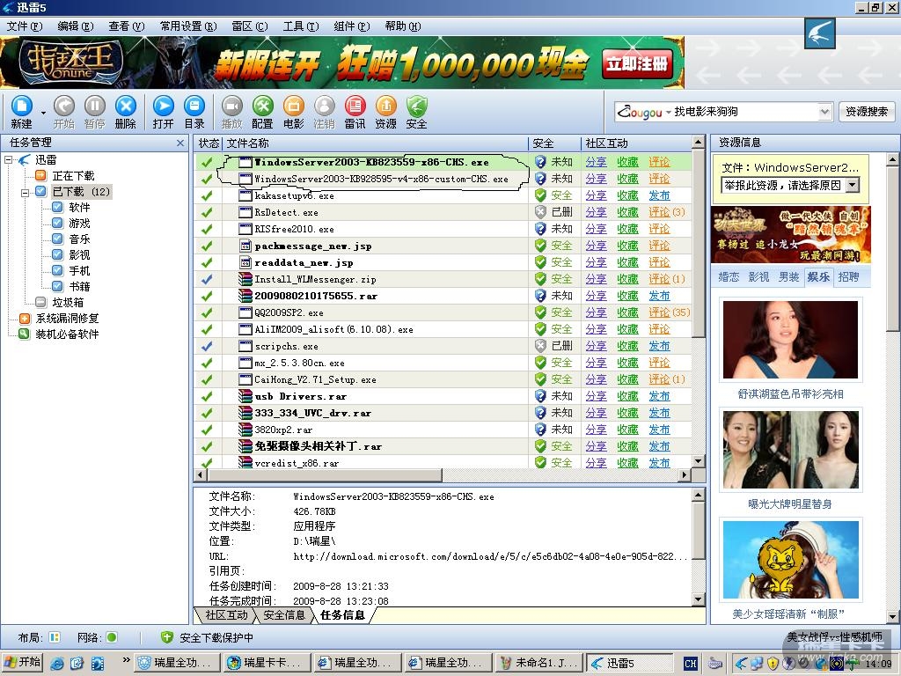
Task: Click 分享 link for kakasetupv6.exe
Action: coord(596,195)
